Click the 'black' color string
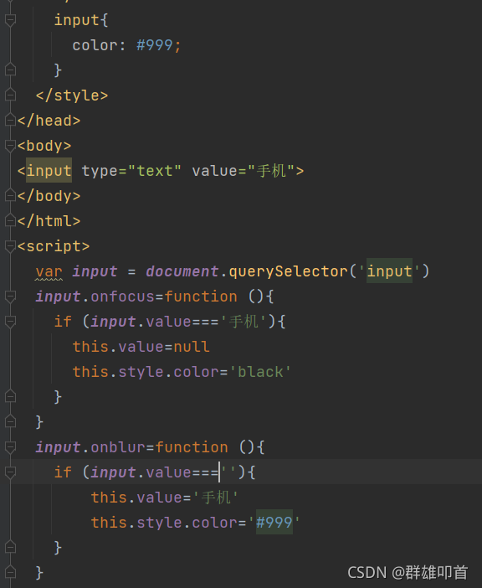 260,372
